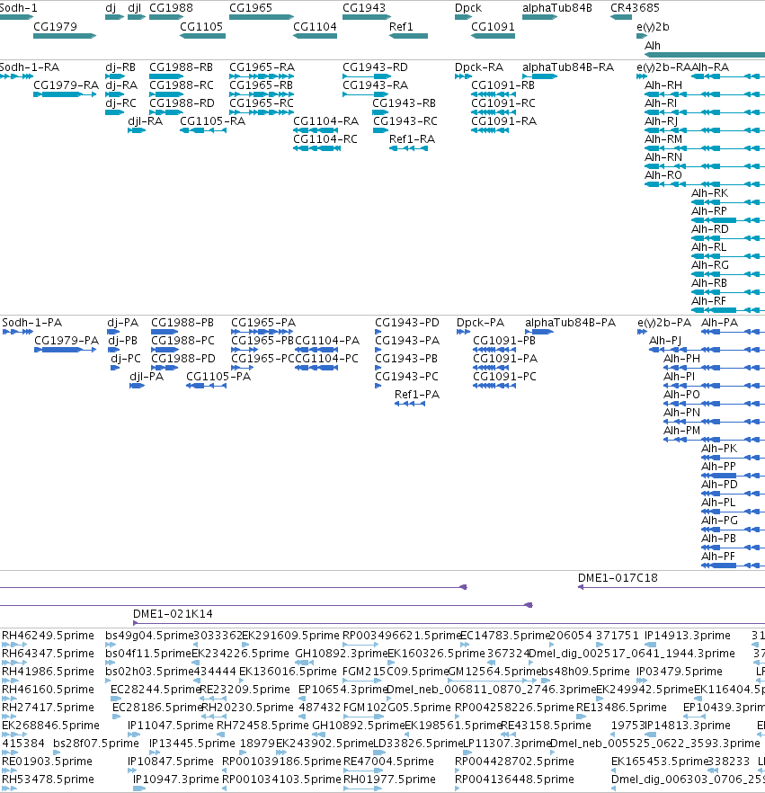Select protein CG1091-PB
765x793 pixels.
pyautogui.click(x=494, y=350)
